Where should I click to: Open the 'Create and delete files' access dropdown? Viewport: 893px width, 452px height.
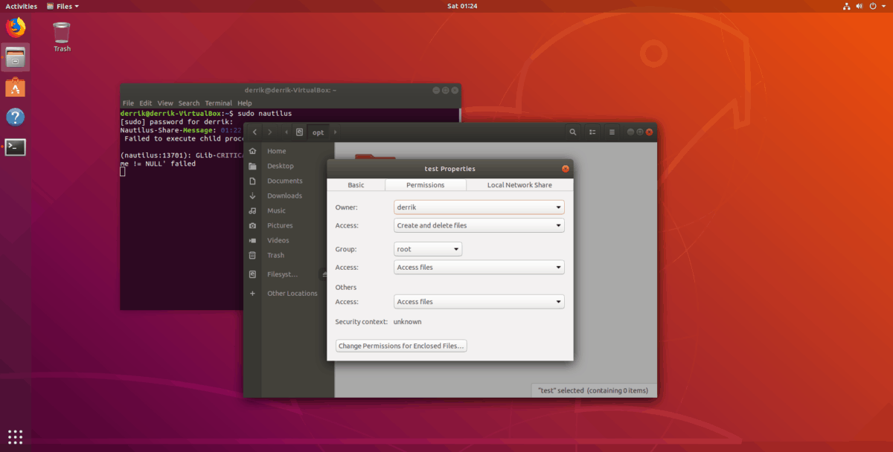[x=478, y=225]
